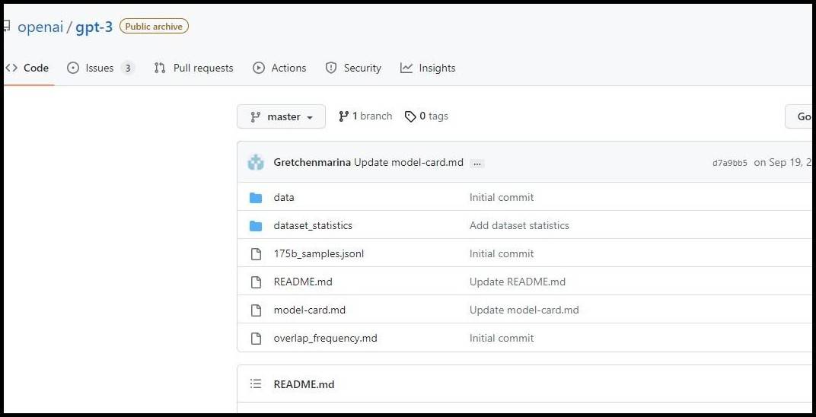The image size is (816, 417).
Task: Click the Issues count badge 3
Action: (x=128, y=68)
